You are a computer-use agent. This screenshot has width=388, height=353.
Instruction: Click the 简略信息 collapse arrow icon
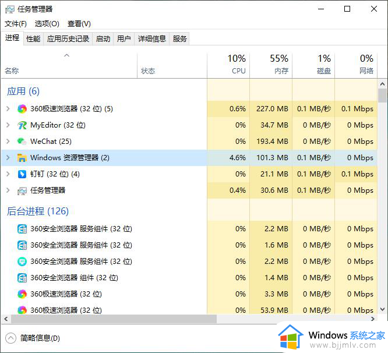click(10, 338)
